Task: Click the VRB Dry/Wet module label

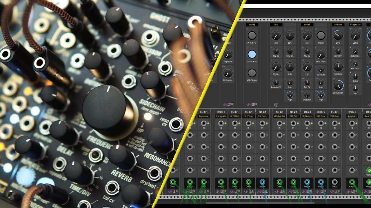Action: (x=280, y=116)
